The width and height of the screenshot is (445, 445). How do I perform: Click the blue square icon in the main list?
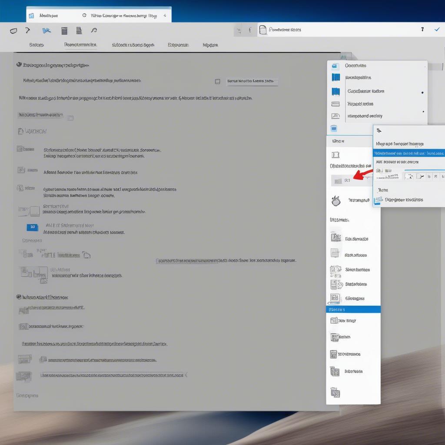(32, 227)
